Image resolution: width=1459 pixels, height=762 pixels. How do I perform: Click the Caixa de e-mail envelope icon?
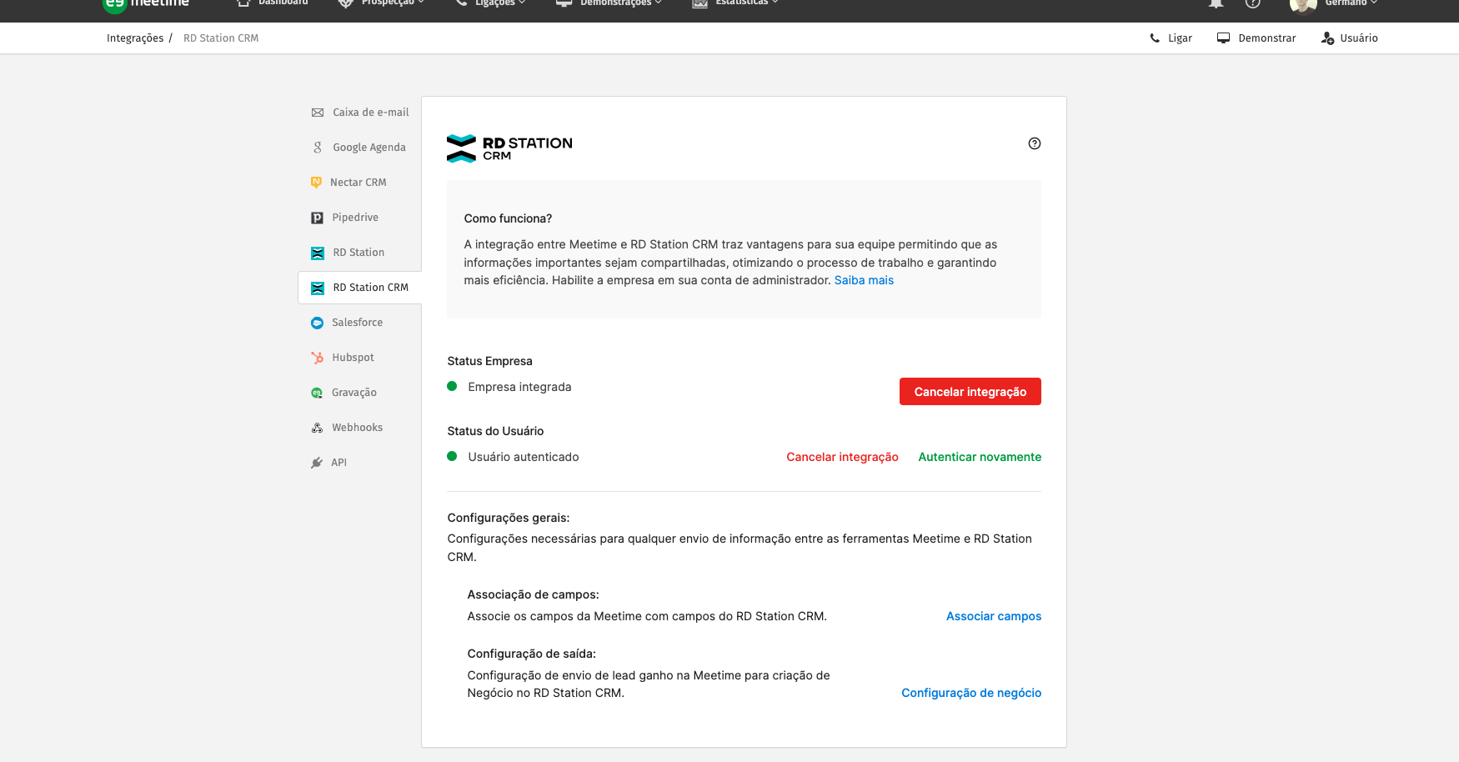(x=318, y=113)
